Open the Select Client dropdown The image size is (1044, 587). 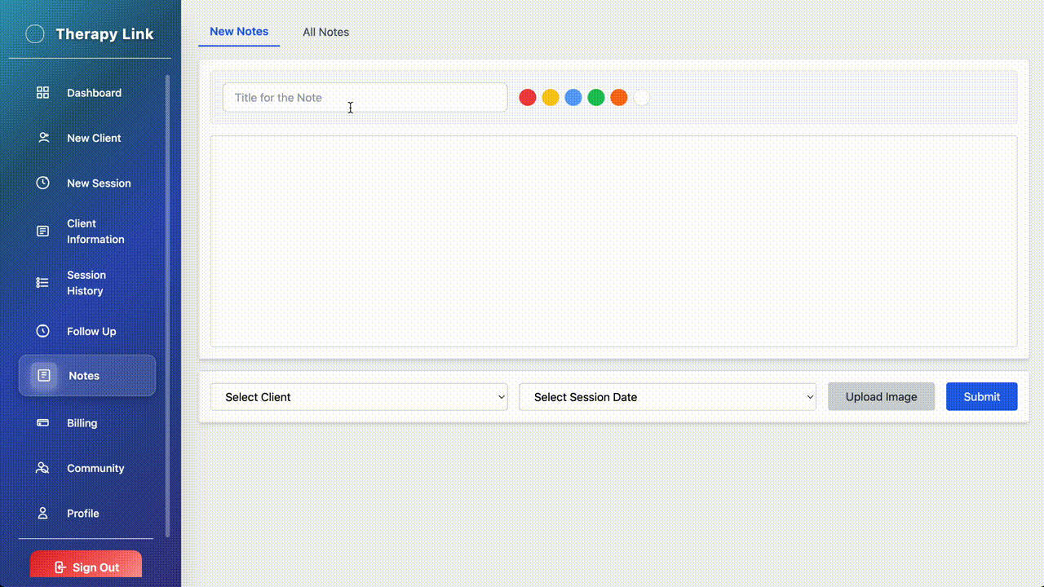tap(359, 397)
